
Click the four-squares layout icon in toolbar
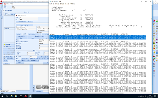pyautogui.click(x=154, y=74)
